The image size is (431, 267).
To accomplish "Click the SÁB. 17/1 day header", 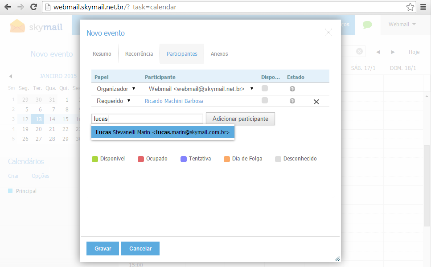I will (x=363, y=68).
